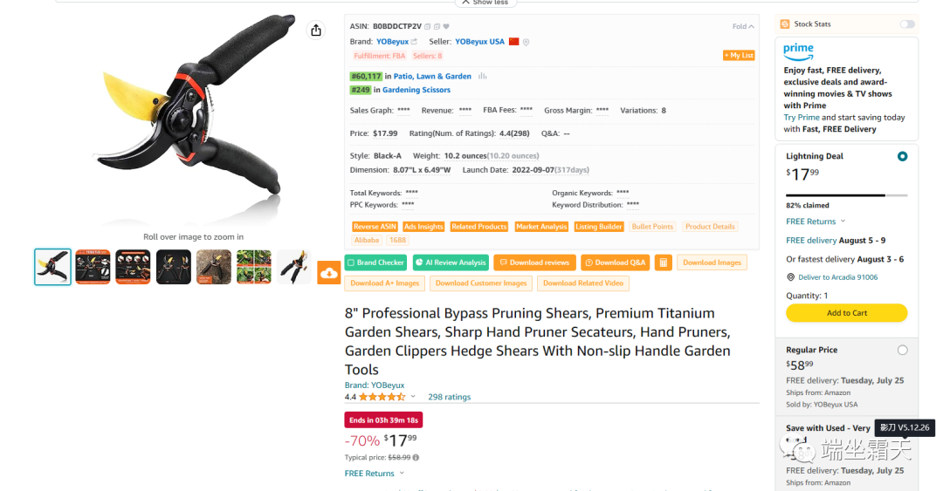Screen dimensions: 943x491
Task: Click the Add to Cart button
Action: pyautogui.click(x=846, y=313)
